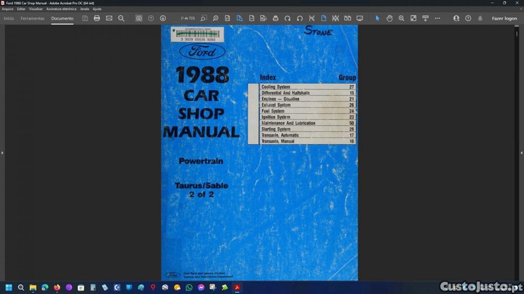Click the Print icon in the toolbar
This screenshot has width=524, height=294.
coord(97,18)
